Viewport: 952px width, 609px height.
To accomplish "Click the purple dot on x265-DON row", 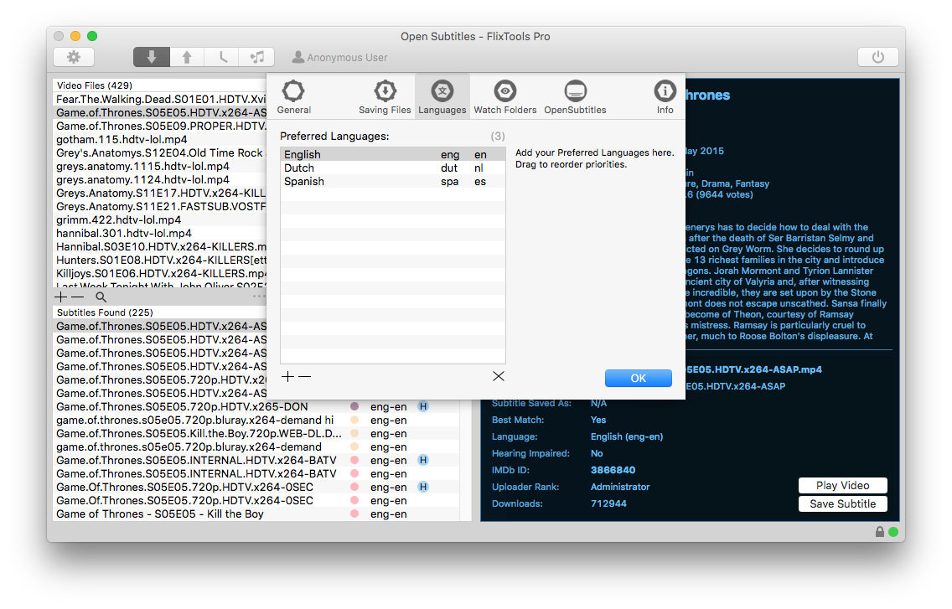I will pyautogui.click(x=354, y=406).
